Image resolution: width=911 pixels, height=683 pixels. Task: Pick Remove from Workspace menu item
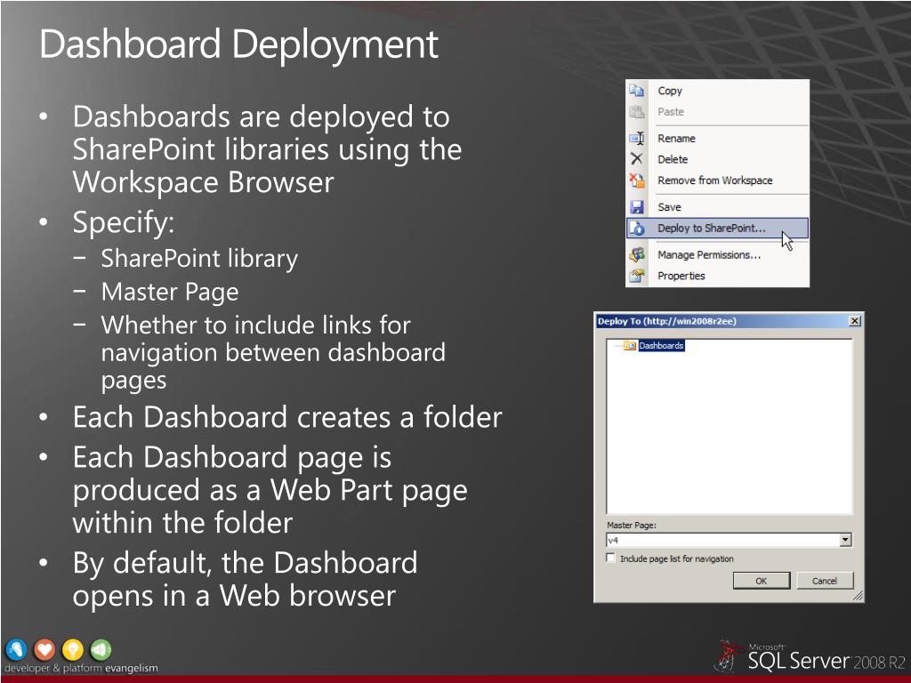(x=718, y=180)
